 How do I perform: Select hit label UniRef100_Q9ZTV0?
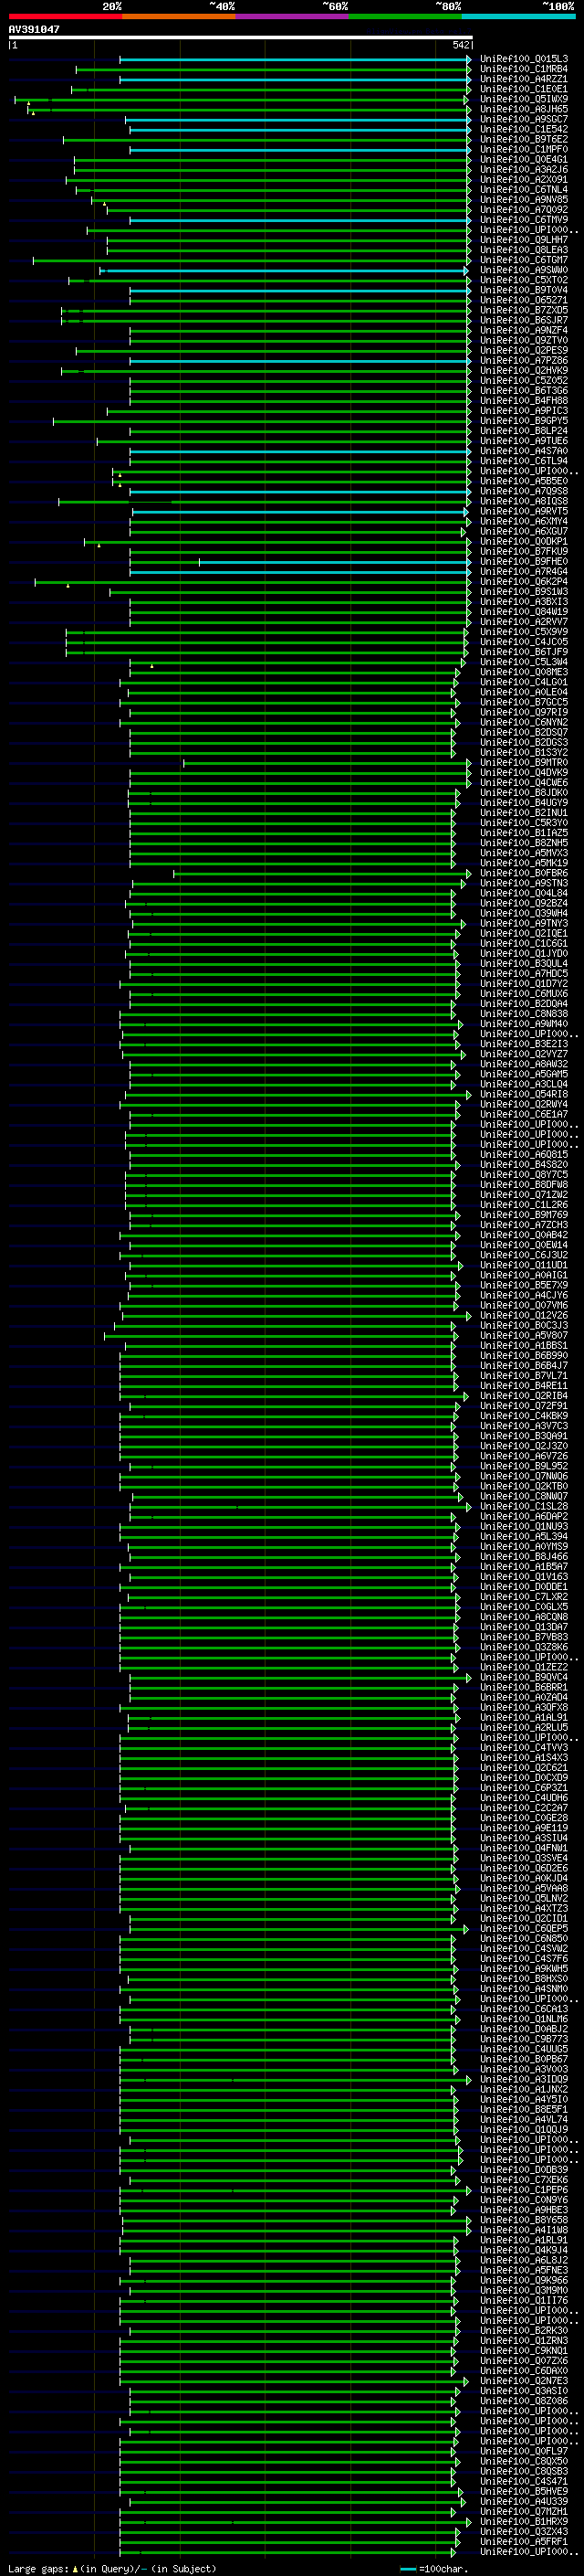click(x=523, y=340)
